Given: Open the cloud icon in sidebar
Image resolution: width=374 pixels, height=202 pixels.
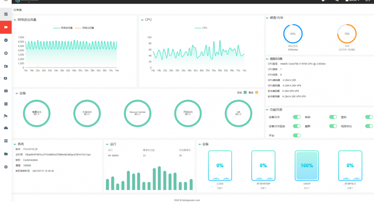Looking at the screenshot, I should coord(6,128).
